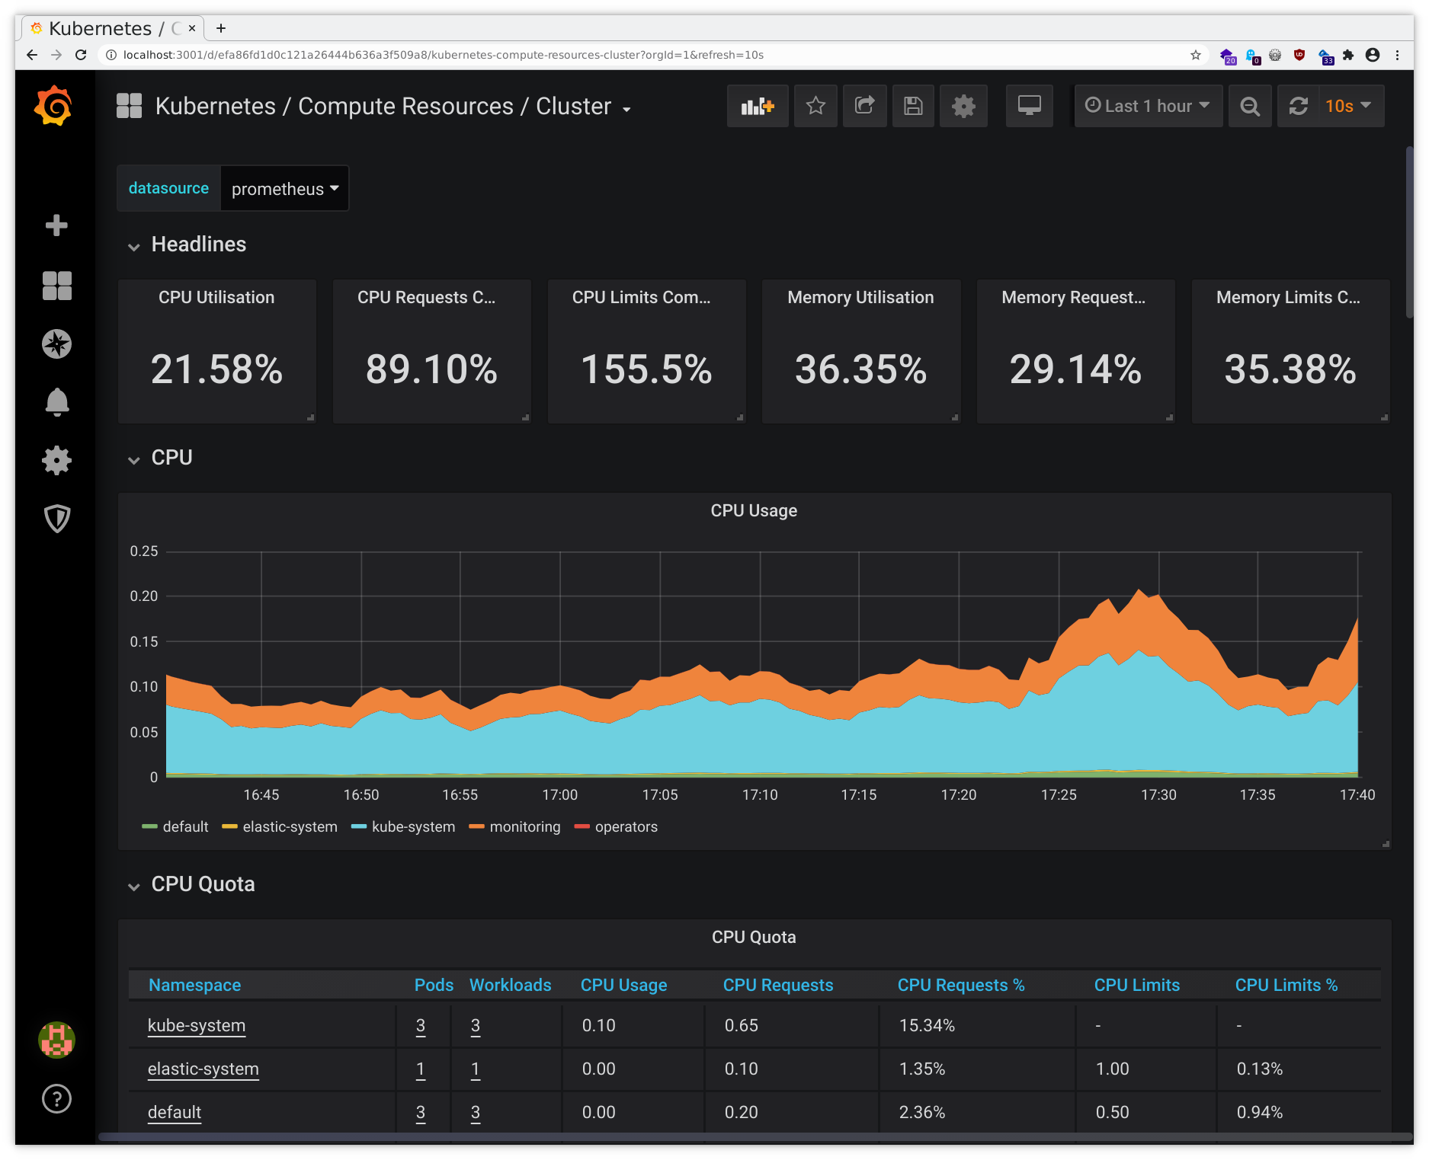
Task: Open the share dashboard icon
Action: [864, 106]
